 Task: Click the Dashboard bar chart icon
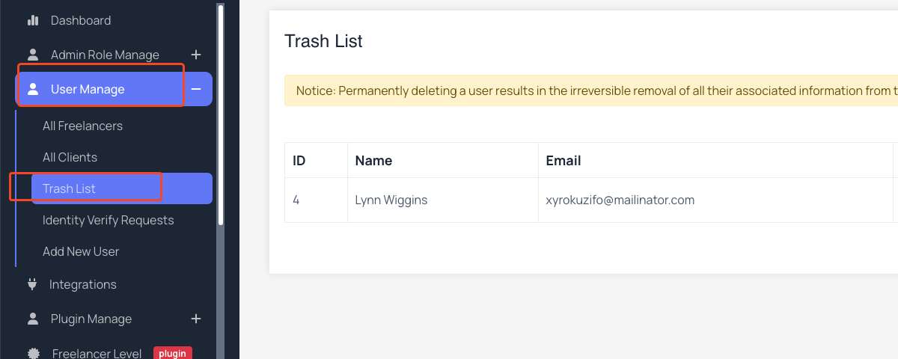tap(33, 20)
